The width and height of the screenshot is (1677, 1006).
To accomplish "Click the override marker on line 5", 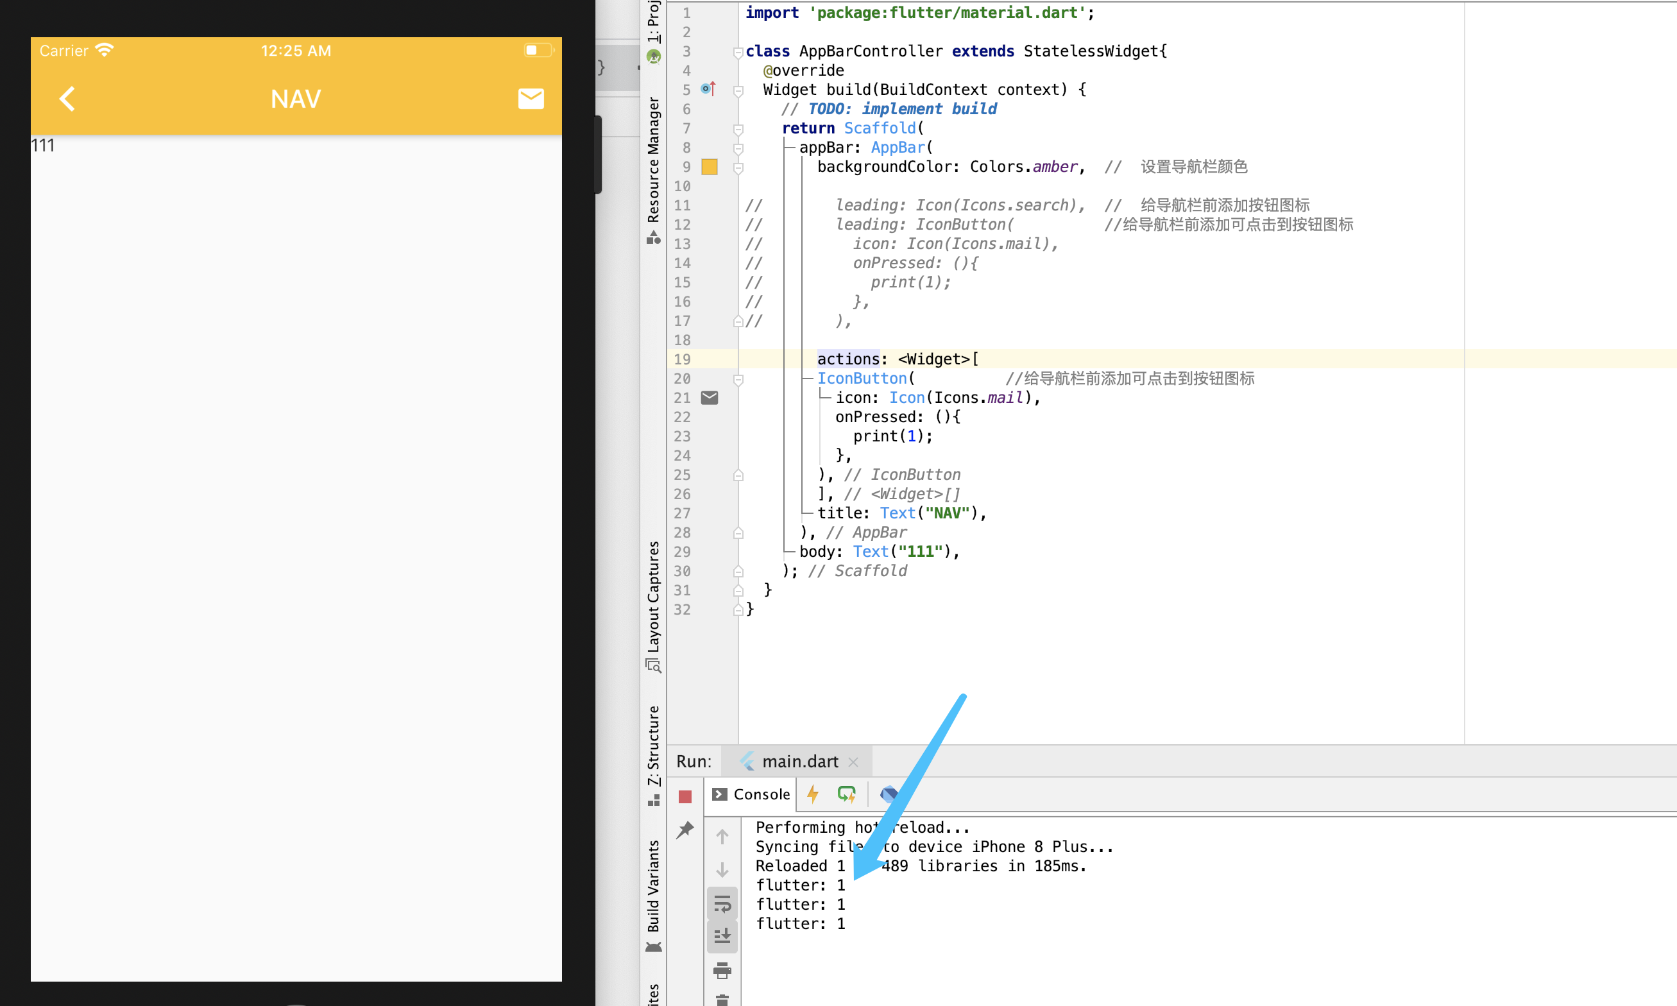I will [x=708, y=89].
